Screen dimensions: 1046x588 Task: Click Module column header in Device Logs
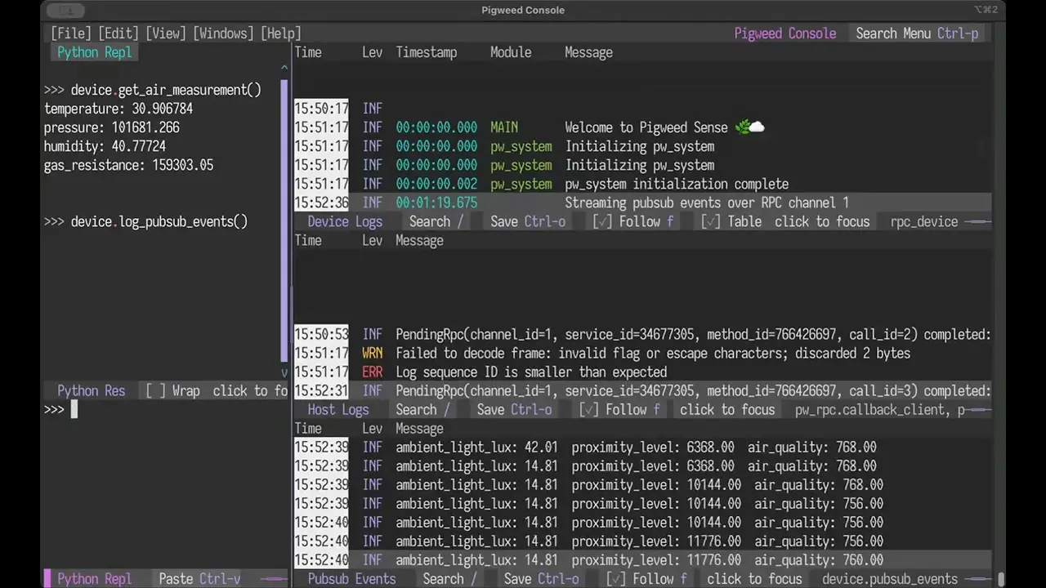pyautogui.click(x=511, y=52)
